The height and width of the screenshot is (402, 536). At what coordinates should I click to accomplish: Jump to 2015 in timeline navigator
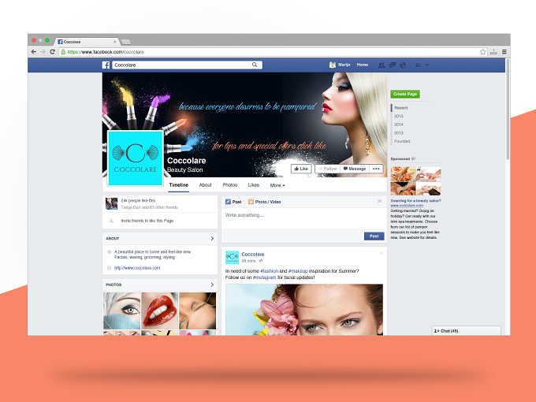pyautogui.click(x=399, y=116)
